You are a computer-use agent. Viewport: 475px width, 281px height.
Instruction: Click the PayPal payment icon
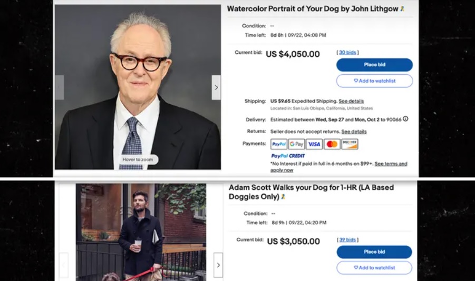[279, 144]
